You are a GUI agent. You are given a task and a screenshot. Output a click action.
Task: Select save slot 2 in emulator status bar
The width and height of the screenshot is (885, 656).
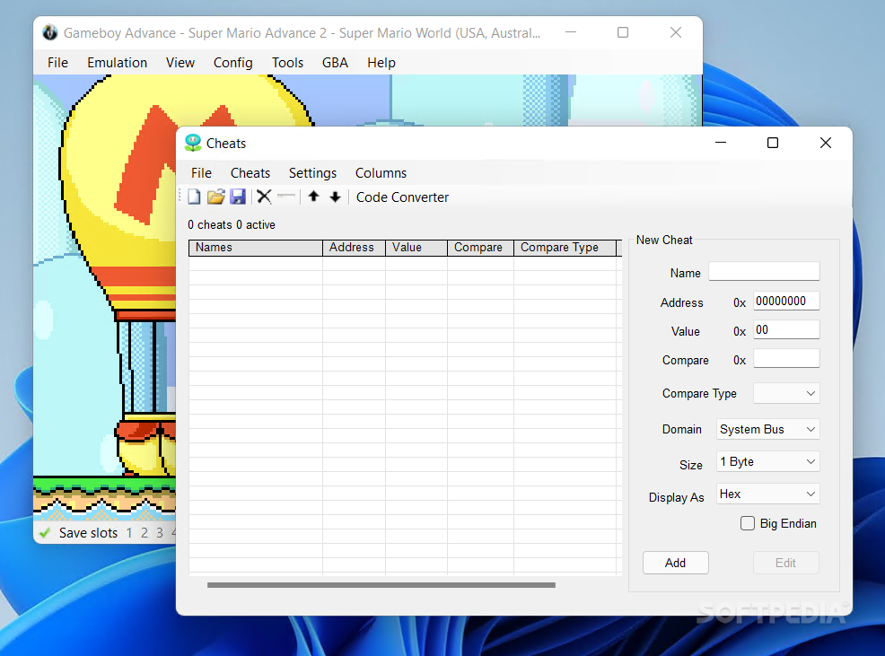tap(145, 533)
